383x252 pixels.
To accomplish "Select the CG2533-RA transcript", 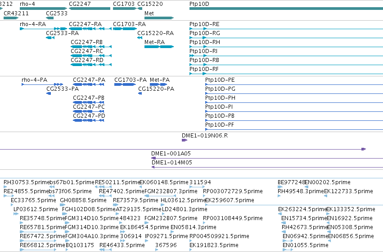I will pos(50,38).
